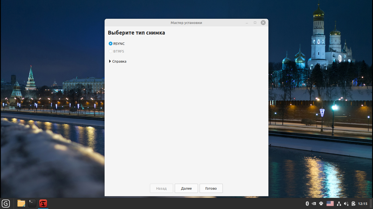Launch the terminal from the taskbar
Image resolution: width=373 pixels, height=209 pixels.
tap(32, 203)
